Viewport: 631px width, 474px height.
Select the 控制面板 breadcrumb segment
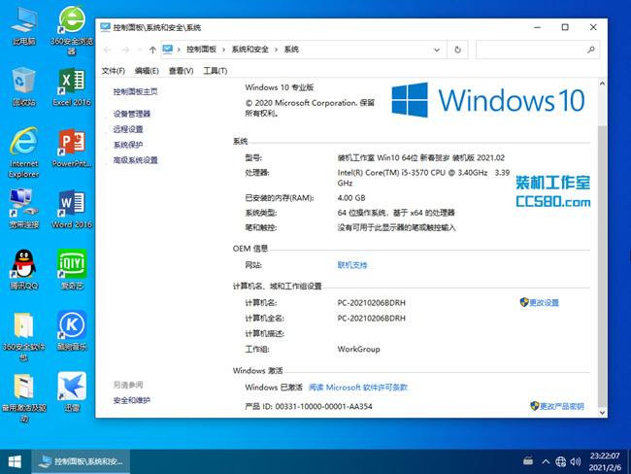click(x=201, y=50)
